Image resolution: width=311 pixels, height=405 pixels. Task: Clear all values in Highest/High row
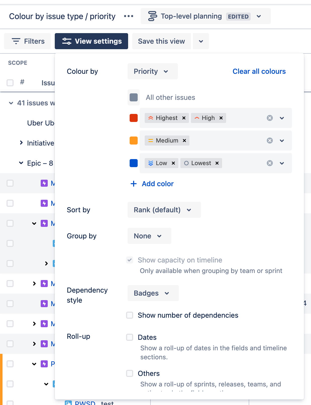tap(270, 118)
